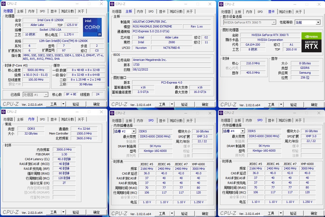Click the NCT6798D-R LPCIO value
Screen dimensions: 325x217
coord(172,48)
